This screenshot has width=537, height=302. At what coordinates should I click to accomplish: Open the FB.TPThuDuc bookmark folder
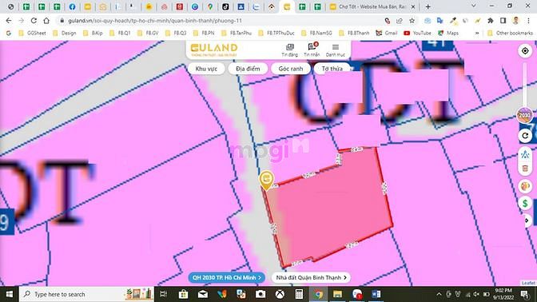[276, 34]
